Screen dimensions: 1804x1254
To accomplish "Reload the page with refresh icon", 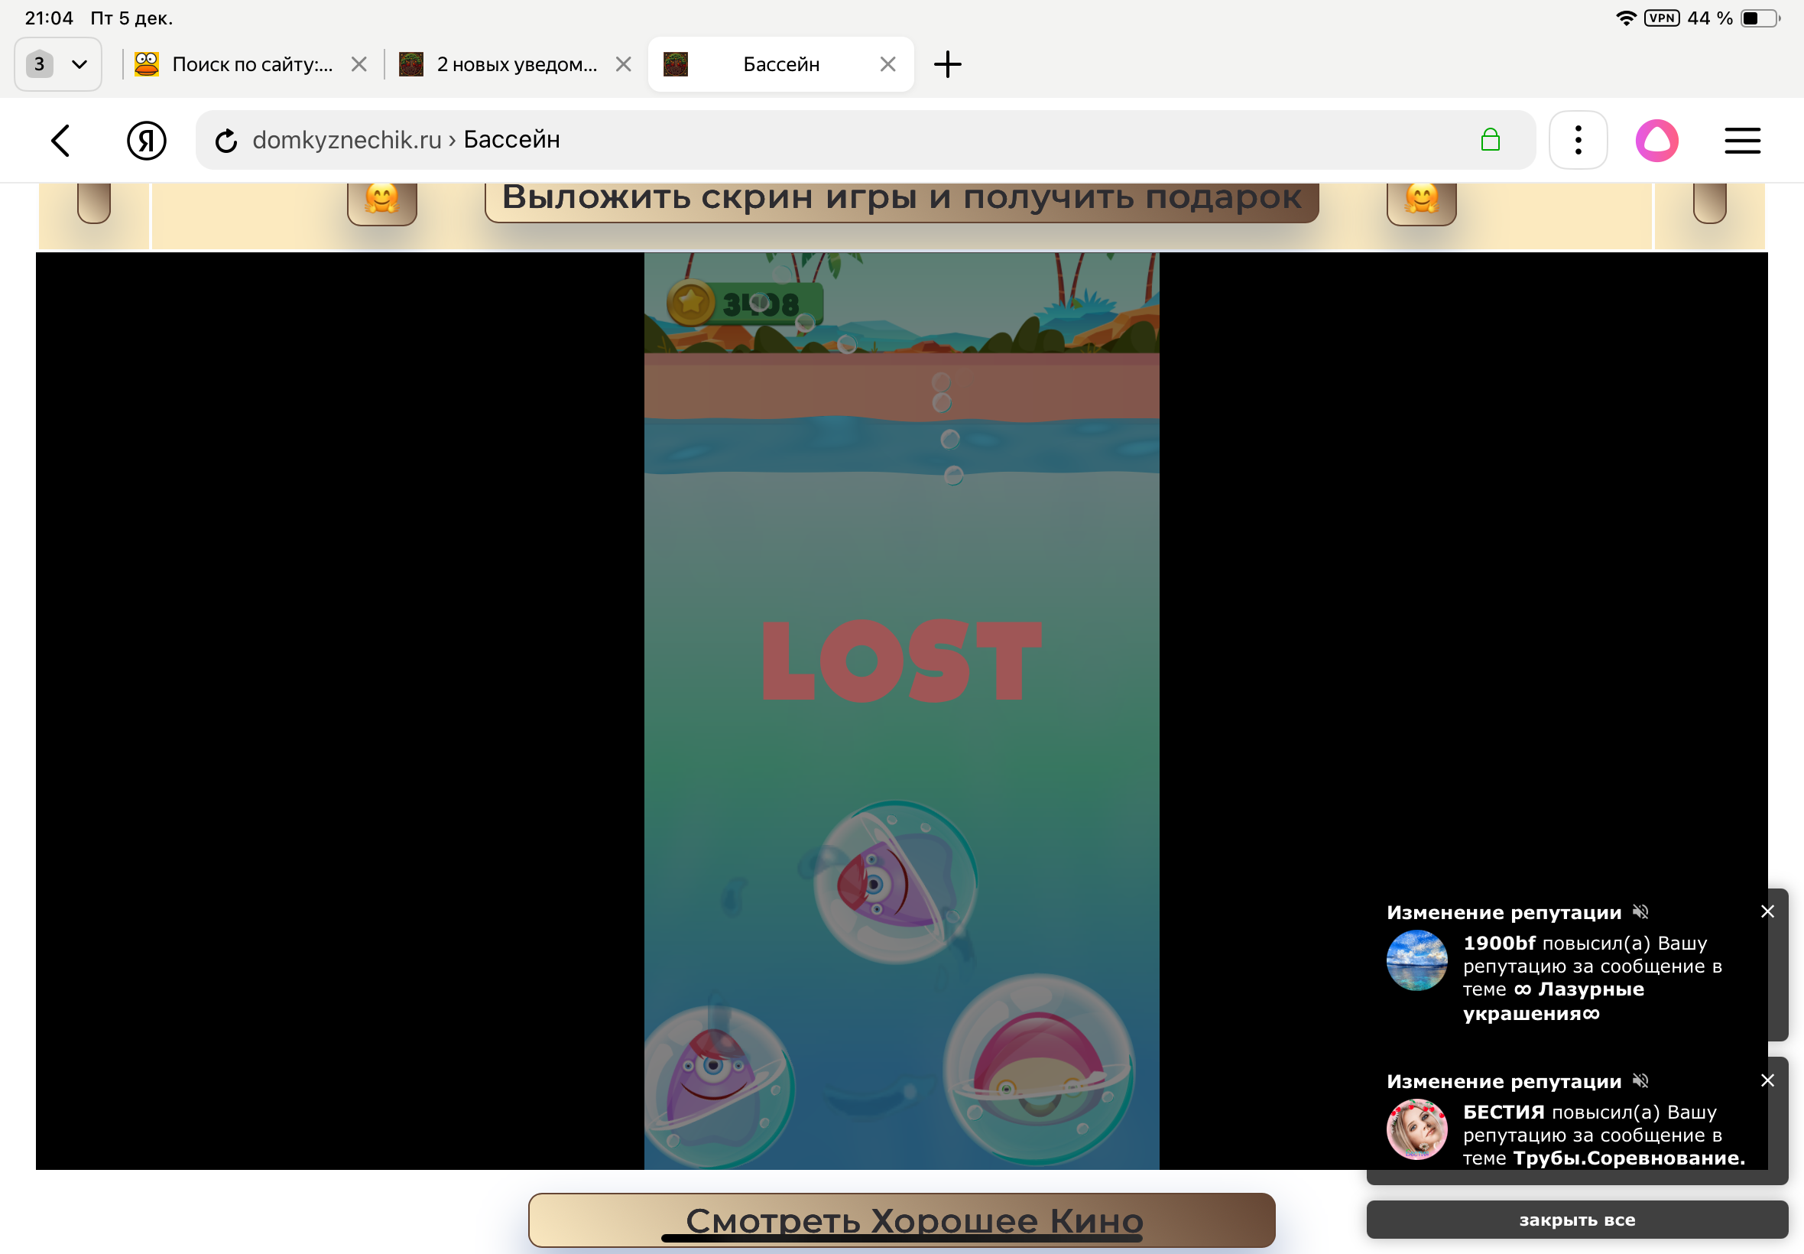I will [226, 141].
